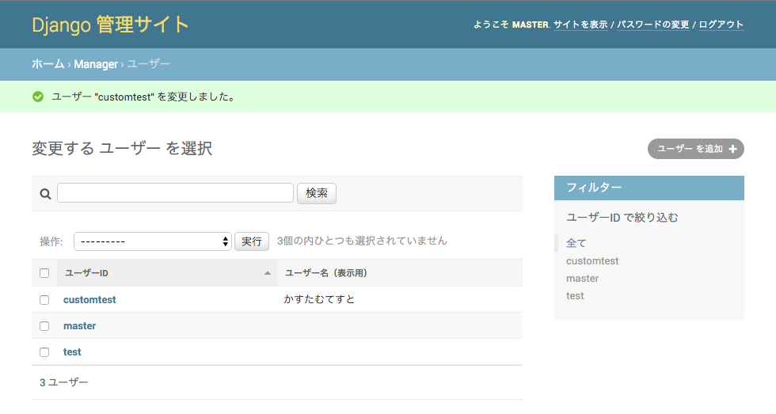Focus the user search text field
The width and height of the screenshot is (776, 414).
tap(175, 193)
